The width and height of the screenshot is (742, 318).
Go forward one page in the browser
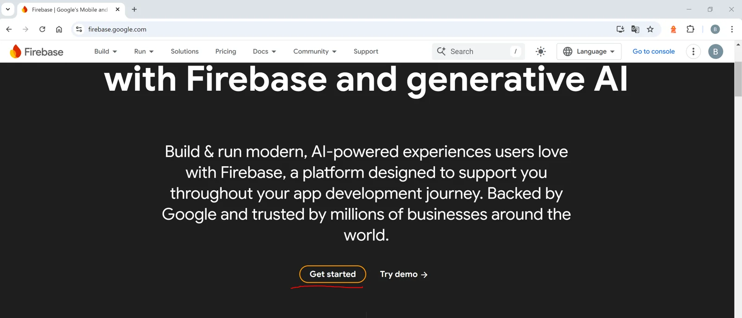coord(26,29)
